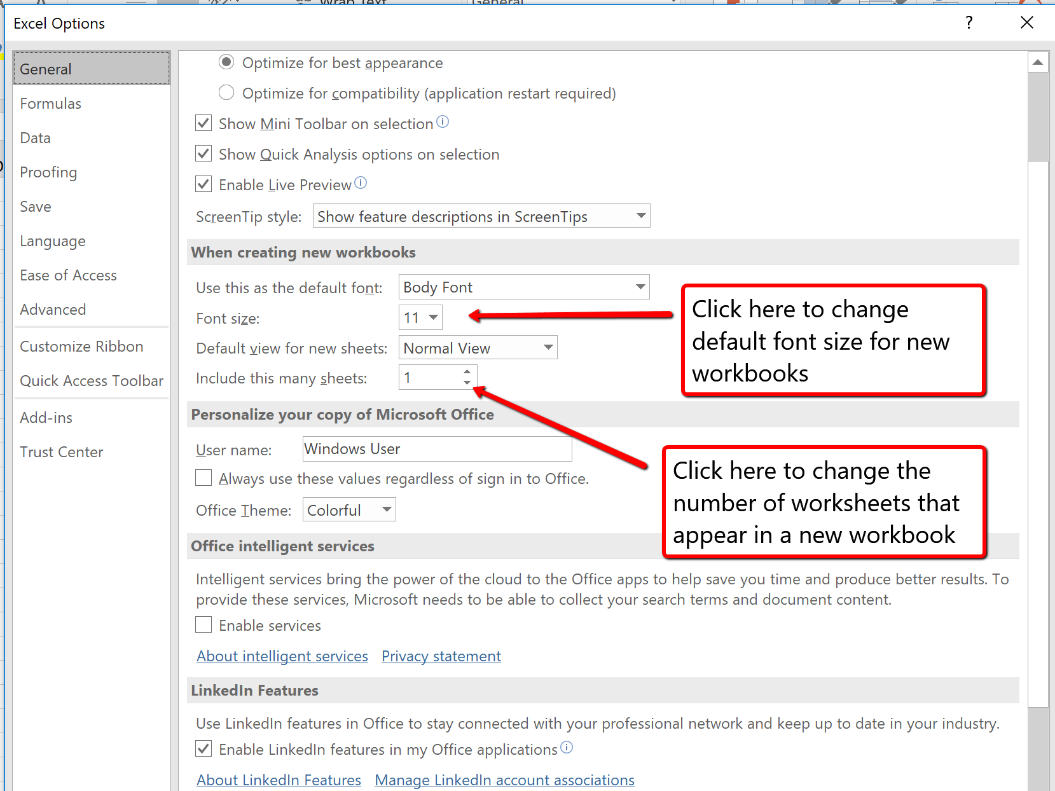Select Optimize for best appearance radio button
The width and height of the screenshot is (1055, 791).
[x=226, y=62]
